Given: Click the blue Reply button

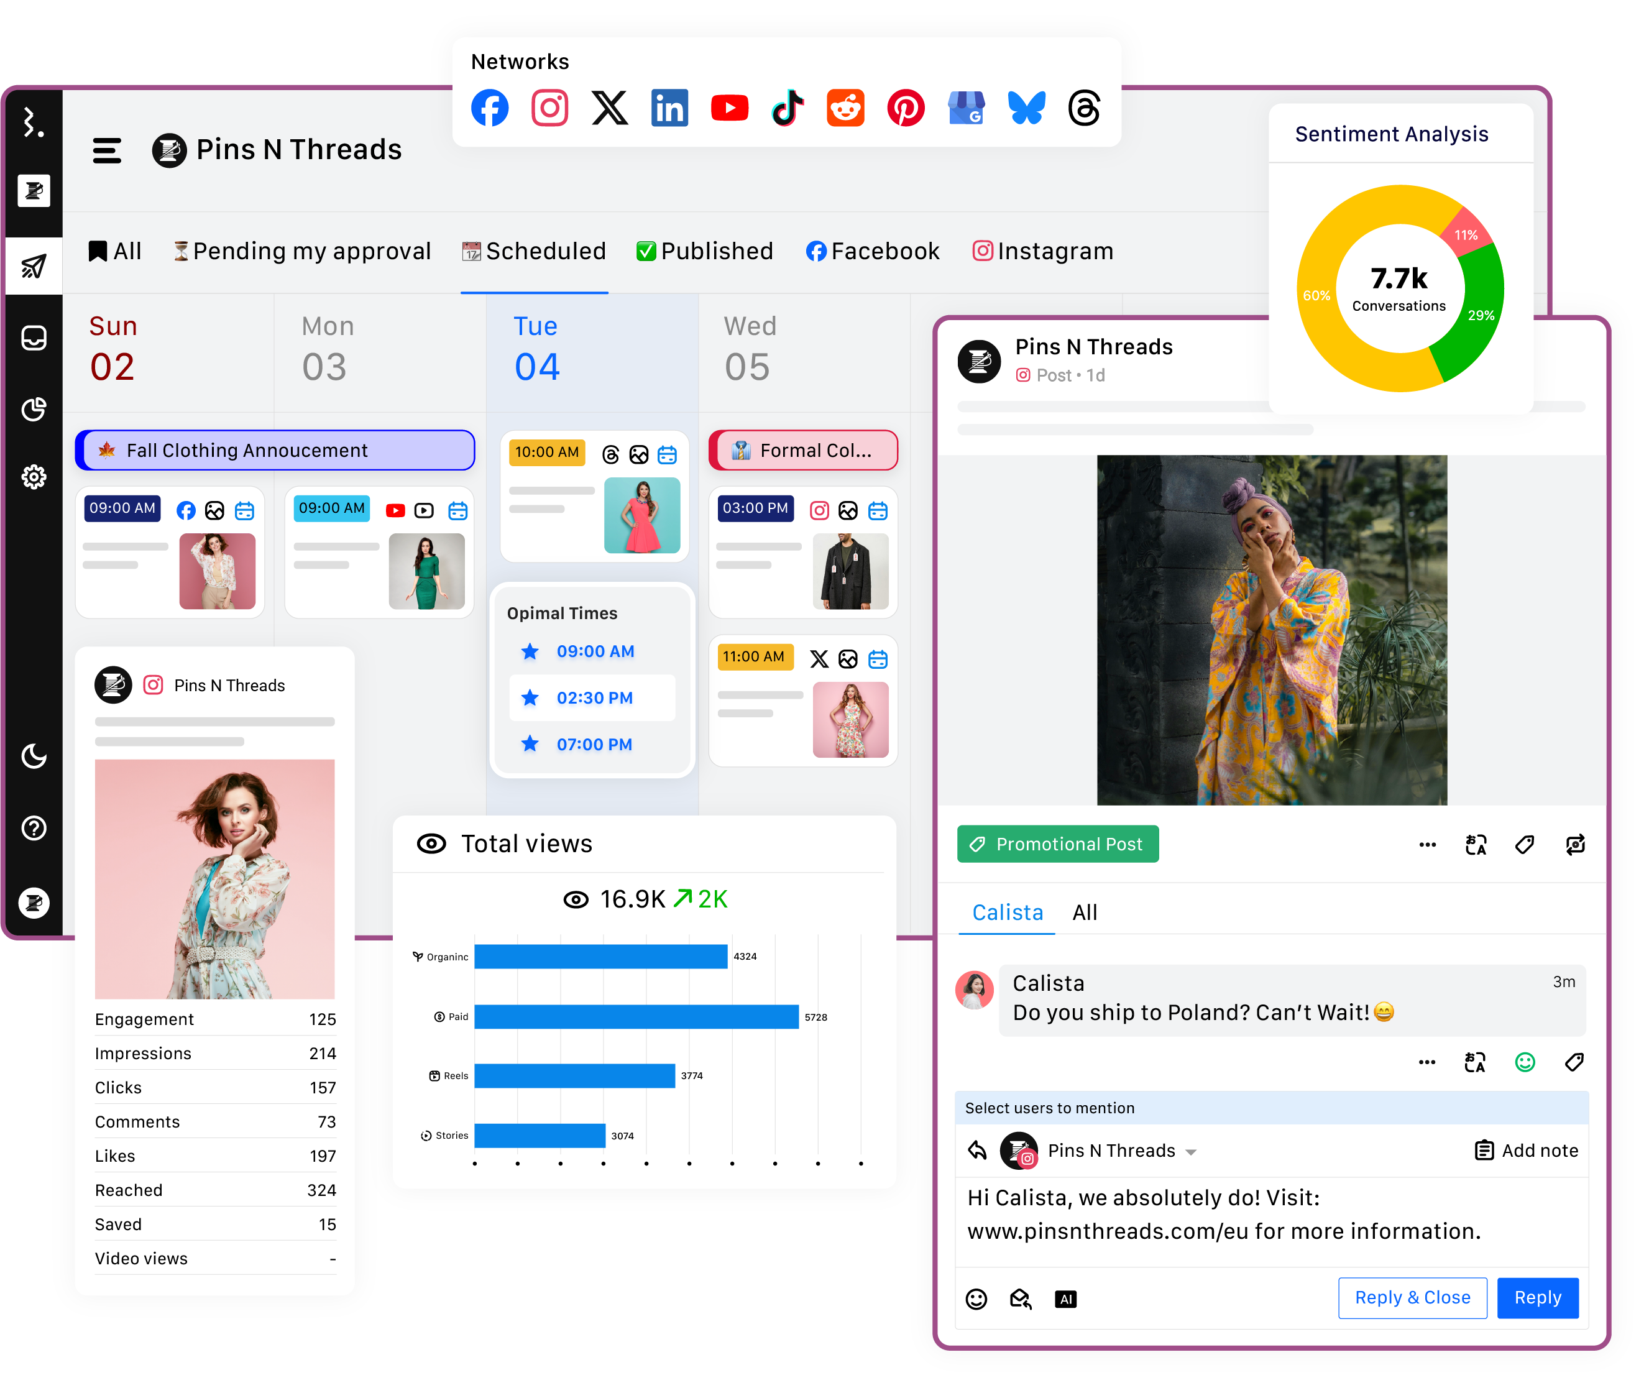Looking at the screenshot, I should (x=1537, y=1298).
